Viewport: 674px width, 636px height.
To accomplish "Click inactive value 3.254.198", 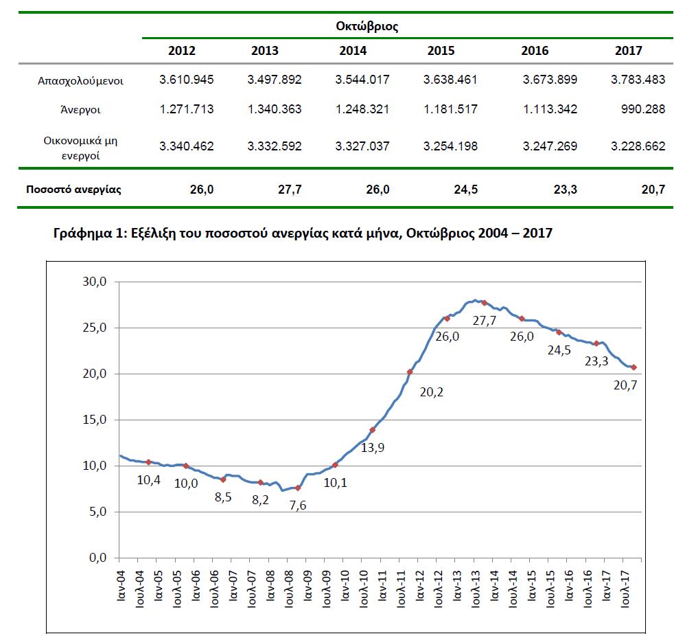I will [450, 146].
